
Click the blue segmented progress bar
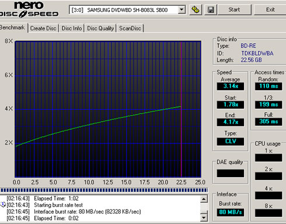[104, 190]
